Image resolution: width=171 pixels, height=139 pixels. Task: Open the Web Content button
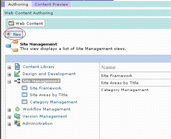coord(26,23)
